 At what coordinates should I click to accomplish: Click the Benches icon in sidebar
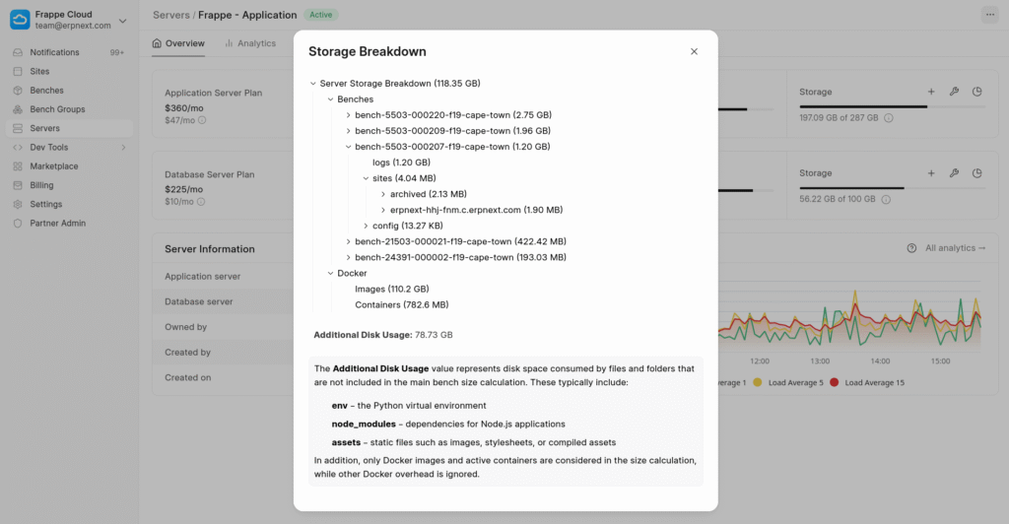click(x=18, y=91)
